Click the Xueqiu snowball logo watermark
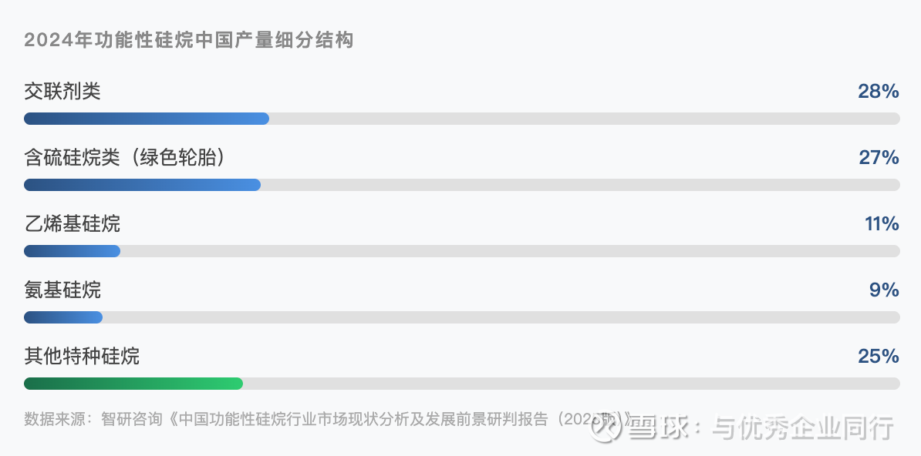This screenshot has width=921, height=456. point(608,427)
